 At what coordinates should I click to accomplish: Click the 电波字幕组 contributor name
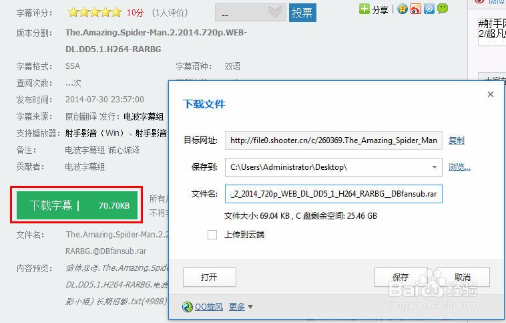(x=85, y=167)
